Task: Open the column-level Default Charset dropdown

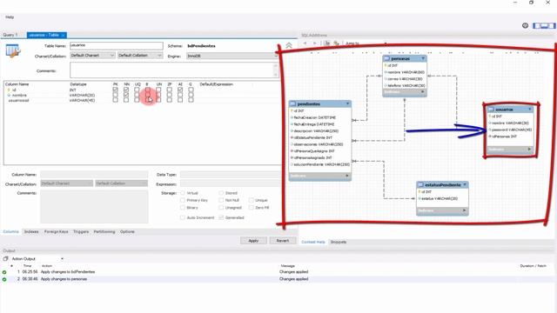Action: click(66, 183)
